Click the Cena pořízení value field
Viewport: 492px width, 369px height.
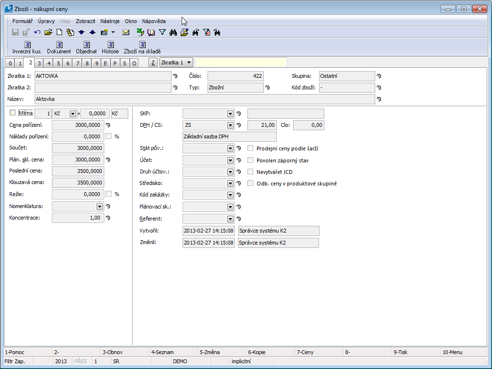coord(78,125)
